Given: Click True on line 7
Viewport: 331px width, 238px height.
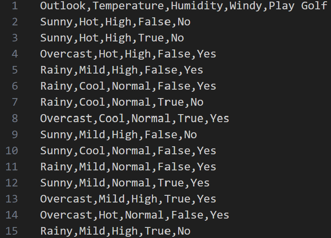Looking at the screenshot, I should pos(171,102).
